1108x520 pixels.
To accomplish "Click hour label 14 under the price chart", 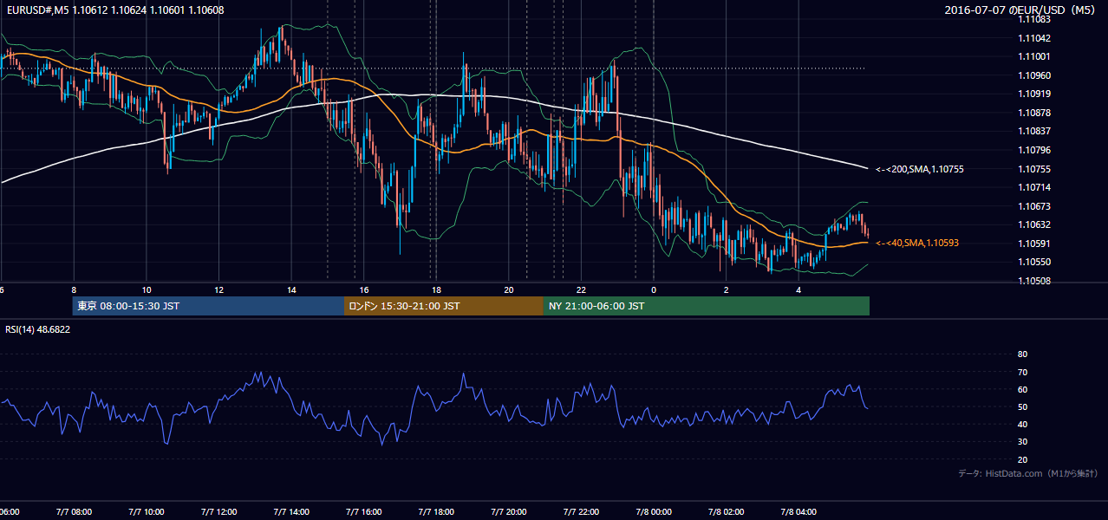I will click(291, 290).
